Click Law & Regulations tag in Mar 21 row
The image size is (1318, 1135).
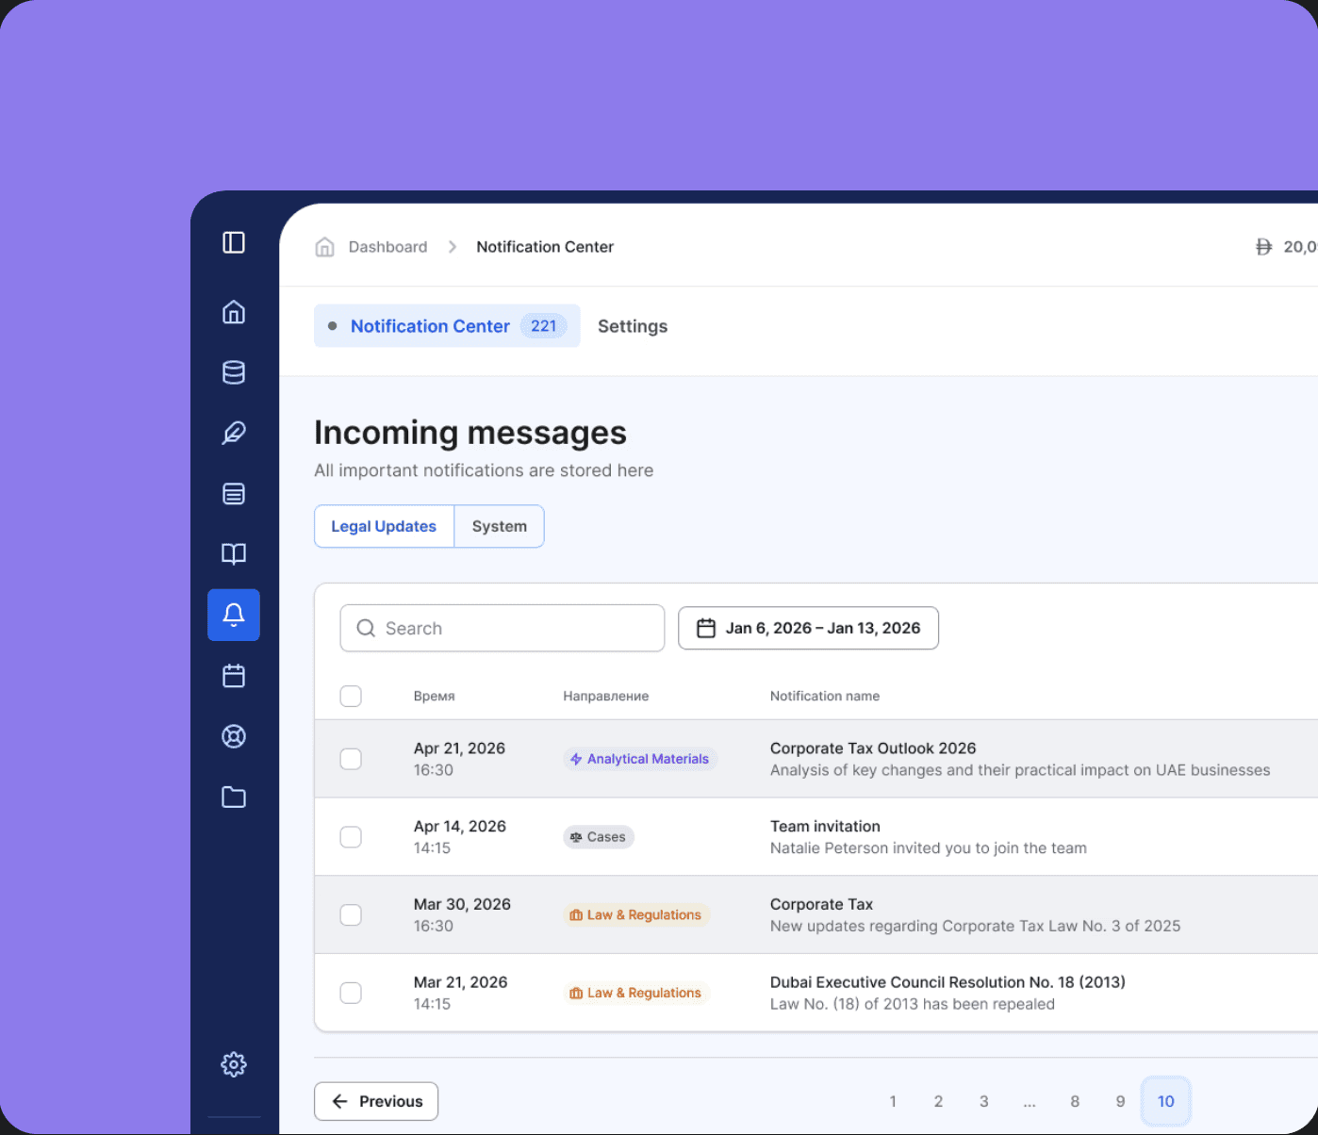636,993
